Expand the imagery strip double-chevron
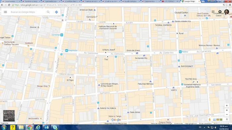Screen dimensions: 232x130 [227, 119]
